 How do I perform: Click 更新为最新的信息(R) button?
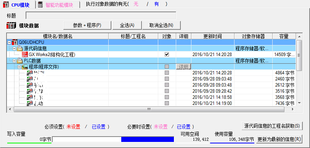(x=279, y=139)
